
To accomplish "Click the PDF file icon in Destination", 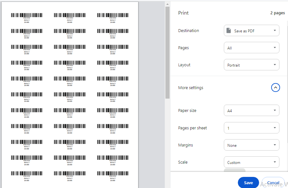I will click(x=229, y=31).
